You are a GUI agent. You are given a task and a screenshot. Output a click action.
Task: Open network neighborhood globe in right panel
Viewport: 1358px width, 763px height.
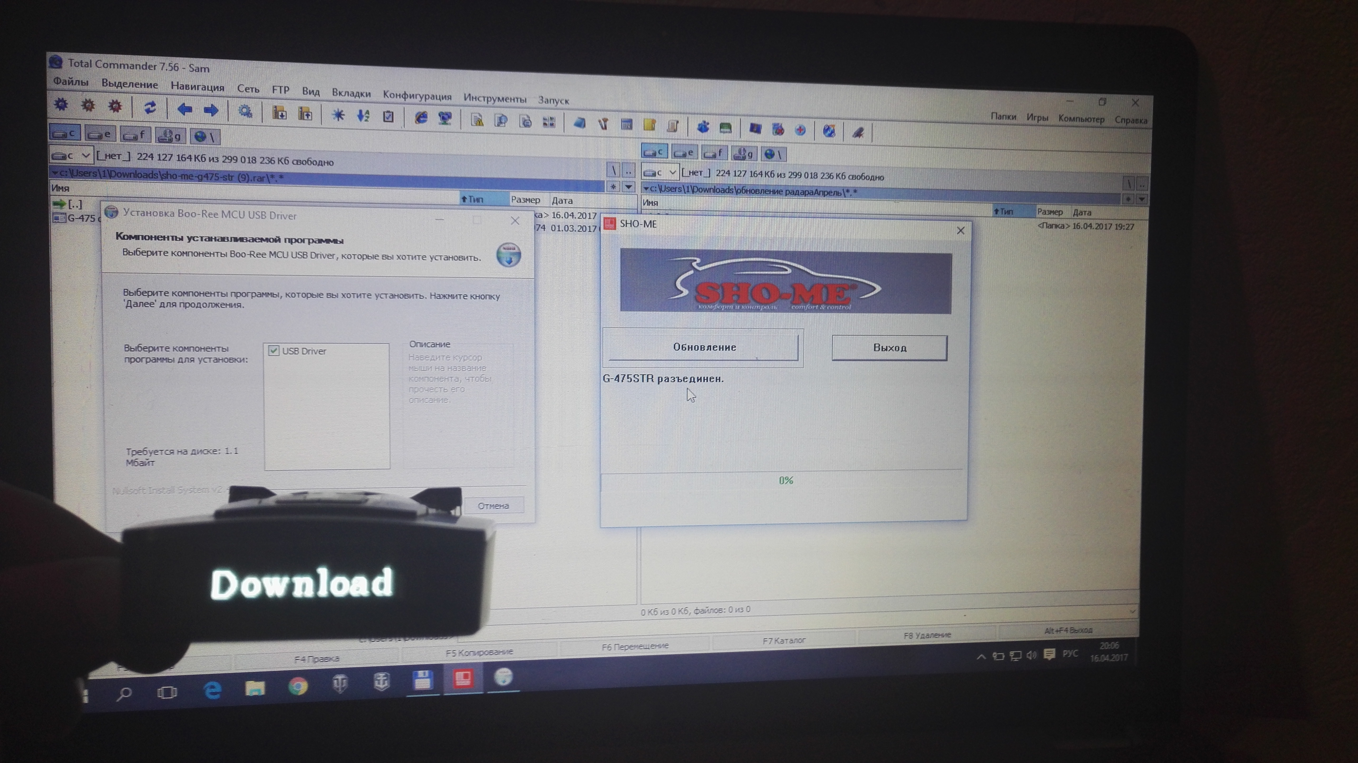[x=773, y=154]
